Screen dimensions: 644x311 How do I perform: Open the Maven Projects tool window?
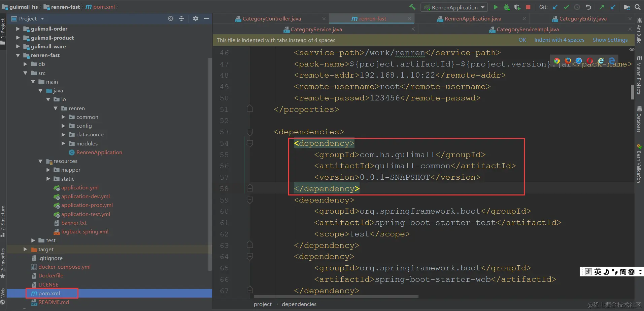coord(639,75)
